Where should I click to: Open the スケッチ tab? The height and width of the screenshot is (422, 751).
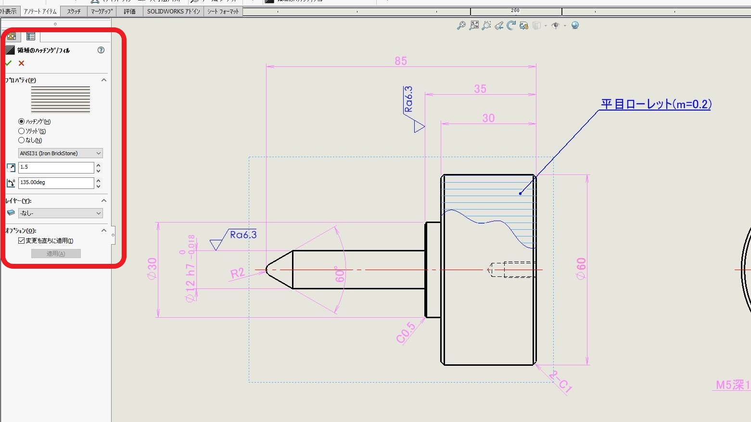tap(74, 12)
